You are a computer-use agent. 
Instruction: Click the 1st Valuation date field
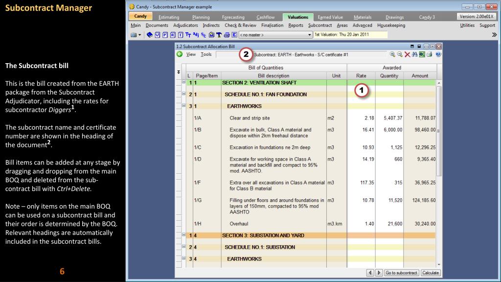(350, 35)
